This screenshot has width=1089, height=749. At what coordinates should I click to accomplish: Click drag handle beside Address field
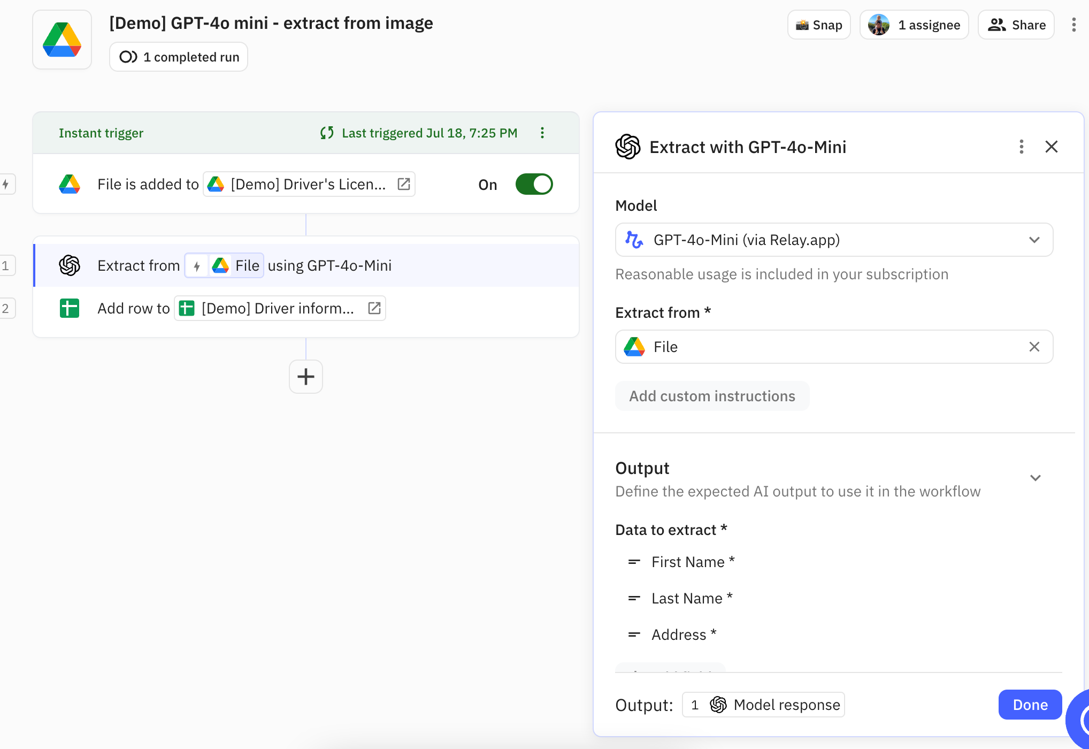pos(634,635)
